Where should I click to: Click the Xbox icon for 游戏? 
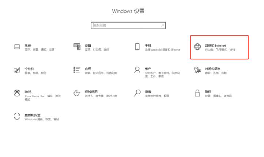click(x=17, y=93)
